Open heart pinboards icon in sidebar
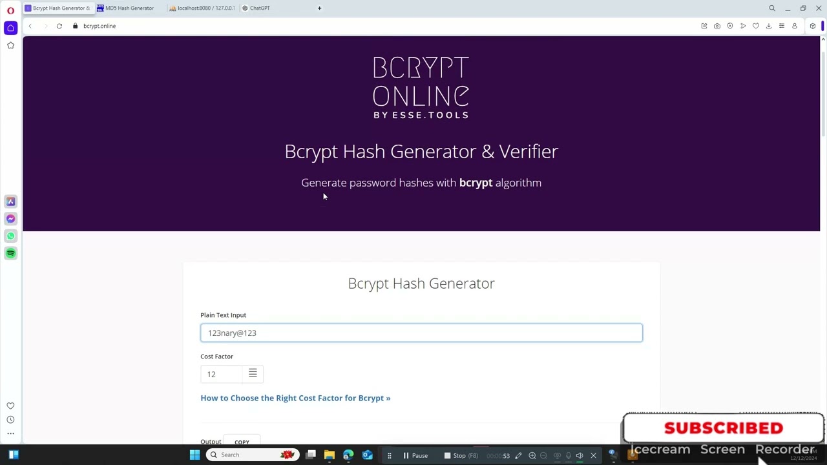The height and width of the screenshot is (465, 827). pyautogui.click(x=10, y=406)
